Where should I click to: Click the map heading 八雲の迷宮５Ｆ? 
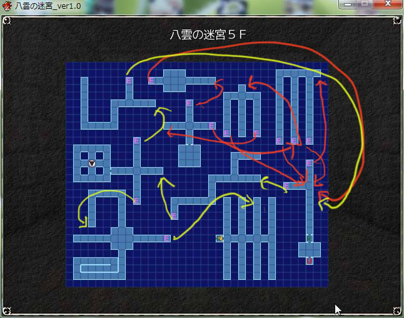click(x=208, y=34)
